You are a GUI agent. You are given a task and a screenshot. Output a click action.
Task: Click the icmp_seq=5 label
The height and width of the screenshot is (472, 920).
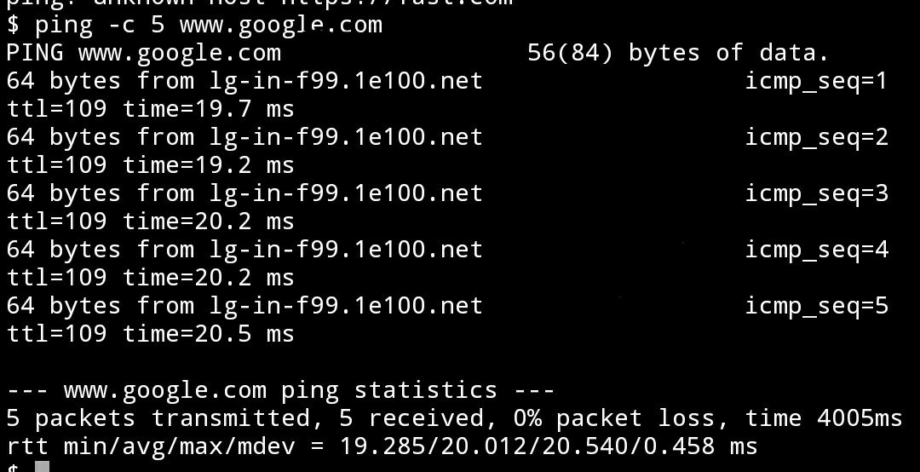(x=816, y=306)
